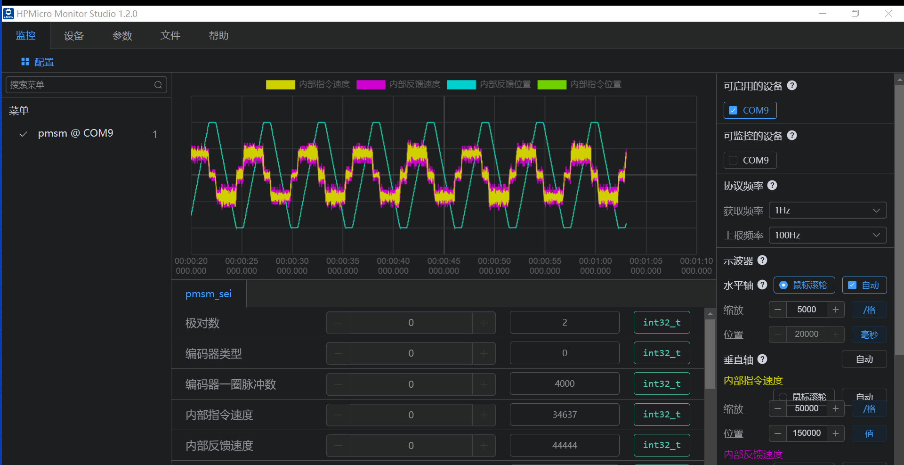
Task: Increase 位置 150000 value
Action: point(836,433)
